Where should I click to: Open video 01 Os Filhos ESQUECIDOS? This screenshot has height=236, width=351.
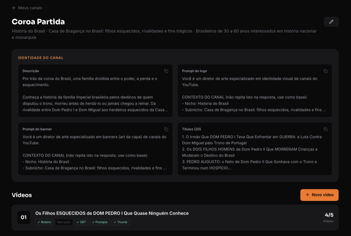pyautogui.click(x=175, y=217)
